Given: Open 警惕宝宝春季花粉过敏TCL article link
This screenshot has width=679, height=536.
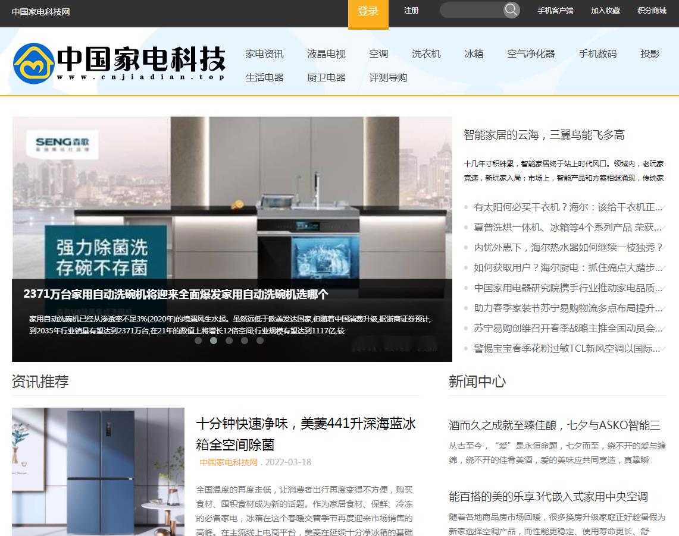Looking at the screenshot, I should pos(568,348).
